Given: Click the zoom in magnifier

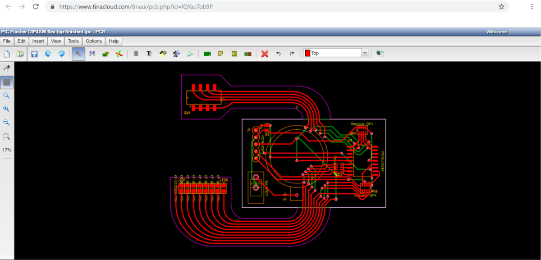Looking at the screenshot, I should click(6, 109).
